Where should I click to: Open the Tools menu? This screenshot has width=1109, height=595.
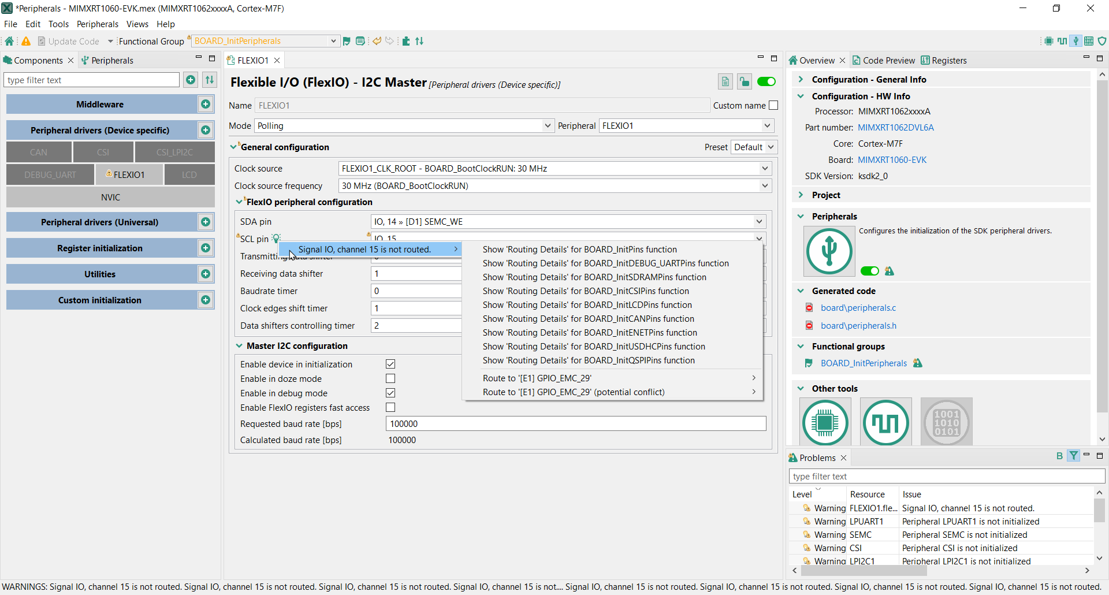58,24
